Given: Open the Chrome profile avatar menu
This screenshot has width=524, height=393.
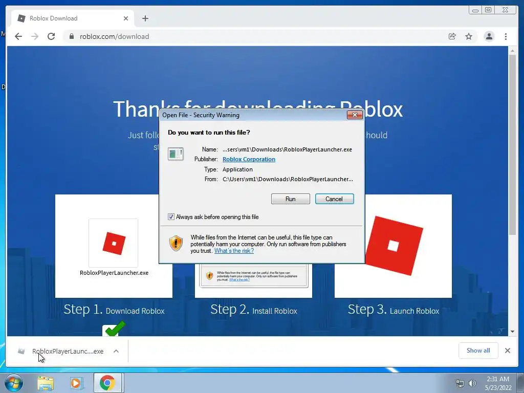Looking at the screenshot, I should coord(489,36).
